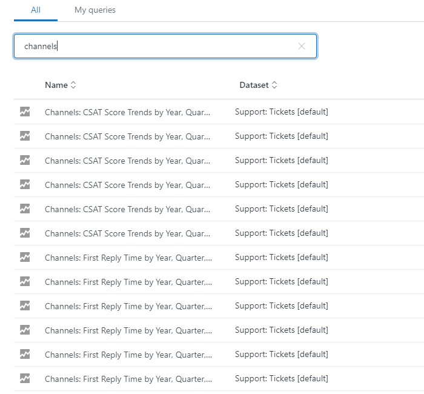
Task: Click chart icon of last CSAT Score Trends query
Action: click(25, 233)
